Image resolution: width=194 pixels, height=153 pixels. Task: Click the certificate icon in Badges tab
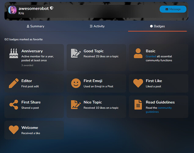click(151, 26)
